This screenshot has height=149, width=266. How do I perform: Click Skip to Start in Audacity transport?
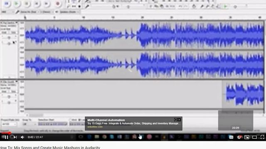pyautogui.click(x=37, y=3)
